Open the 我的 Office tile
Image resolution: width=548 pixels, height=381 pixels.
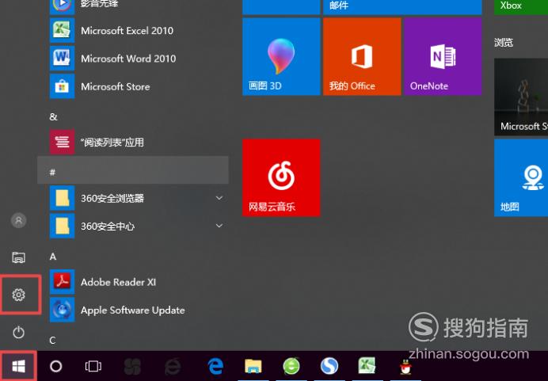tap(362, 56)
